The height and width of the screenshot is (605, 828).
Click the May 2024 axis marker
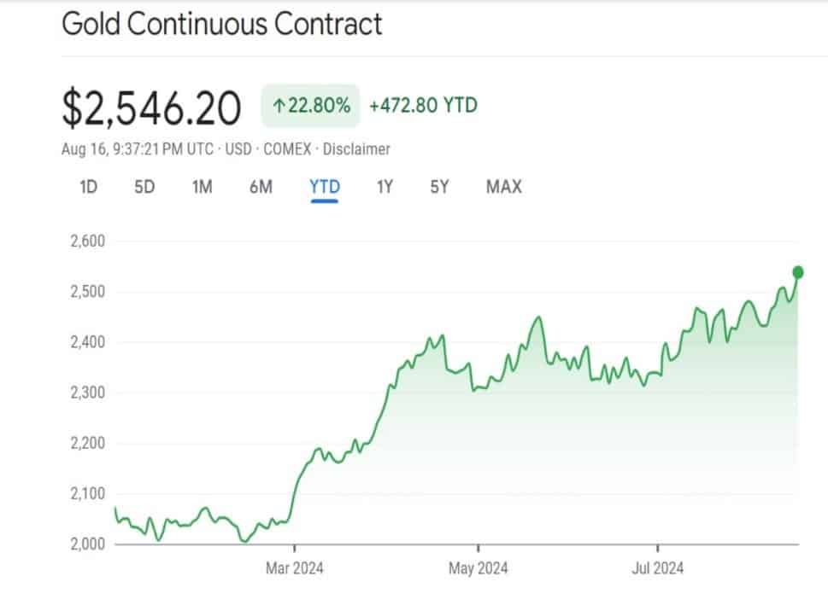pos(478,567)
